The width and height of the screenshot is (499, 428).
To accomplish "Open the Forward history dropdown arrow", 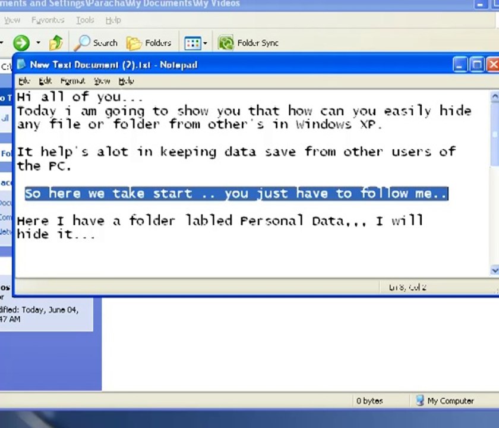I will [38, 42].
